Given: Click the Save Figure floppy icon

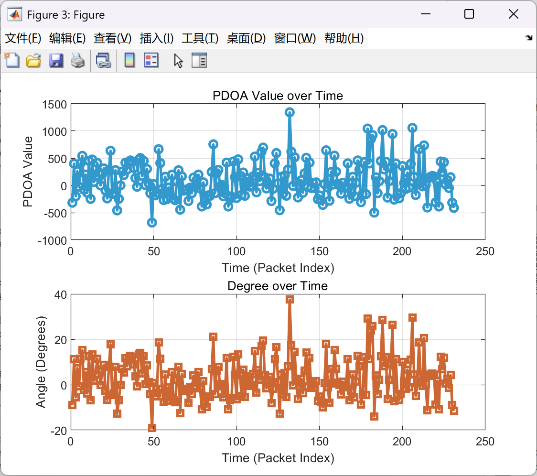Looking at the screenshot, I should 56,60.
